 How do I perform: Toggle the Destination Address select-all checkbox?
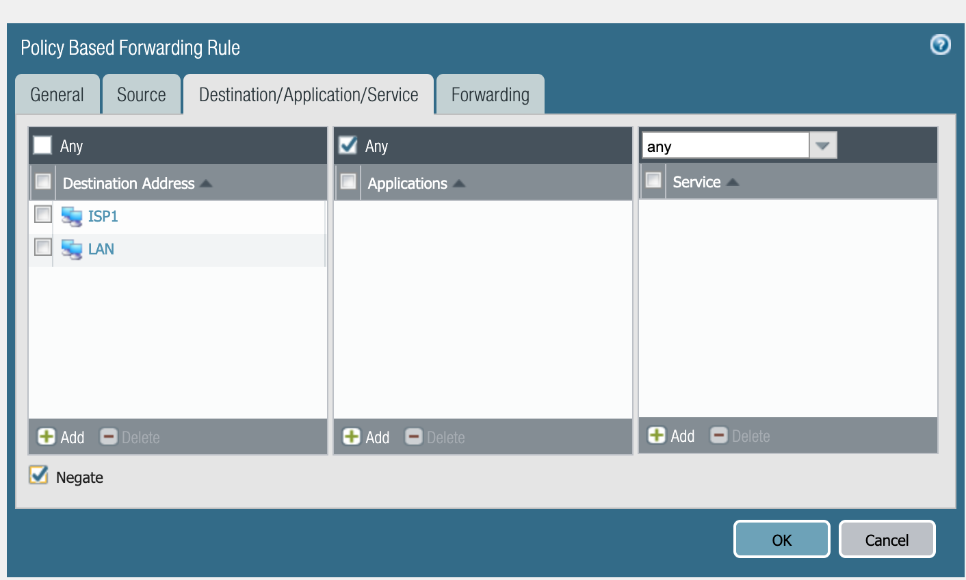click(x=43, y=181)
